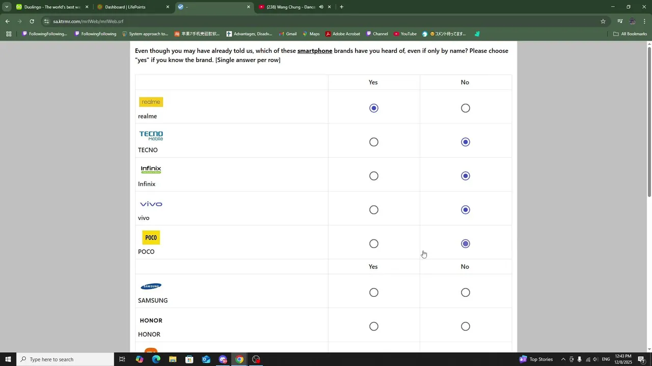
Task: Choose Yes for TECNO row
Action: coord(374,142)
